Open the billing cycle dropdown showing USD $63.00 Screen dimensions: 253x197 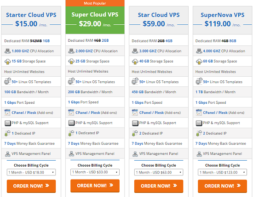[x=159, y=172]
